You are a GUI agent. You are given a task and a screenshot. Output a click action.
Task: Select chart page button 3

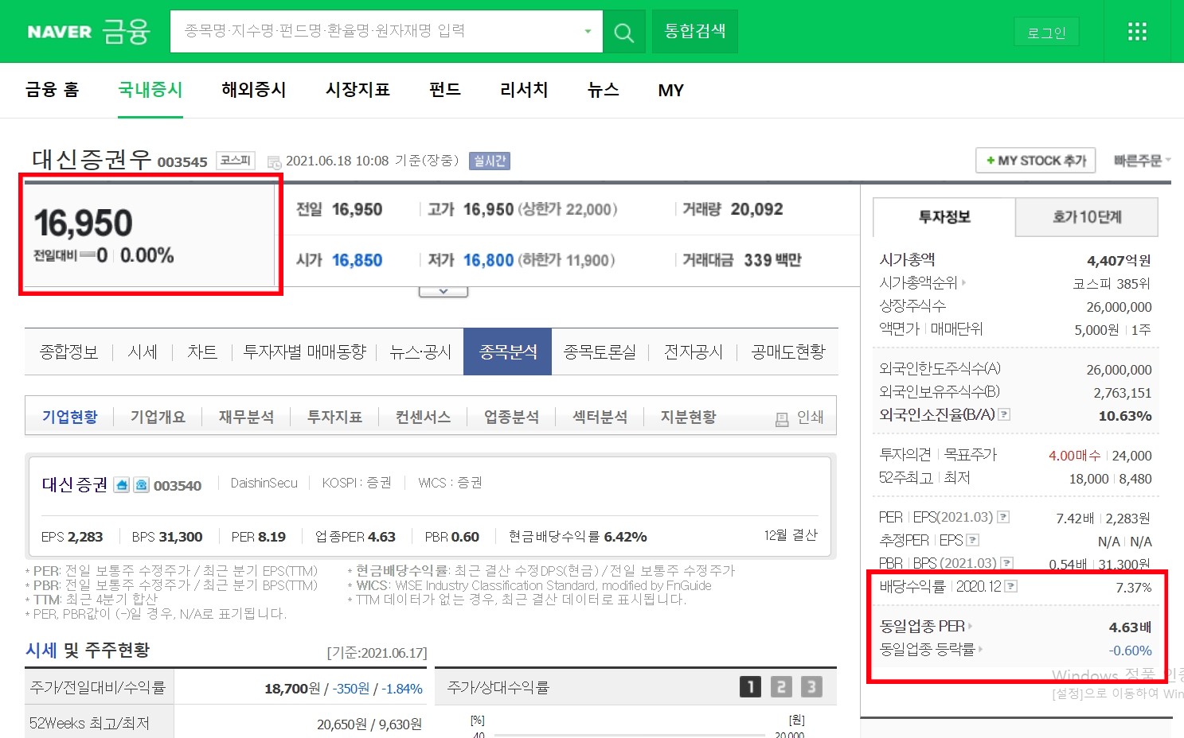click(x=811, y=687)
